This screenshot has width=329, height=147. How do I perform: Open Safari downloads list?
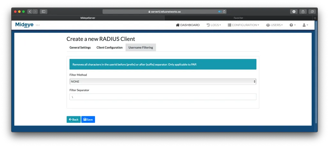tap(294, 12)
